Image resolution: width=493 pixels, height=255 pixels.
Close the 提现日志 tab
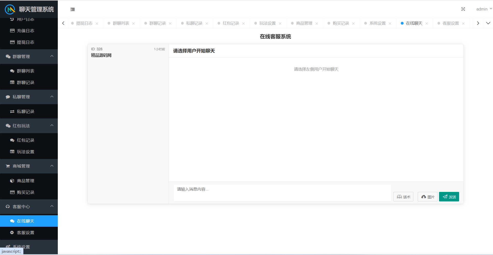(97, 24)
